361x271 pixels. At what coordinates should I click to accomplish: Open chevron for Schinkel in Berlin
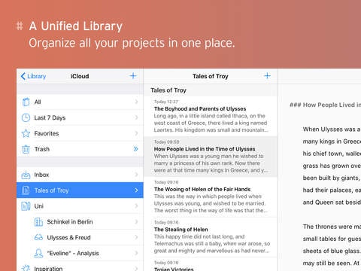136,221
